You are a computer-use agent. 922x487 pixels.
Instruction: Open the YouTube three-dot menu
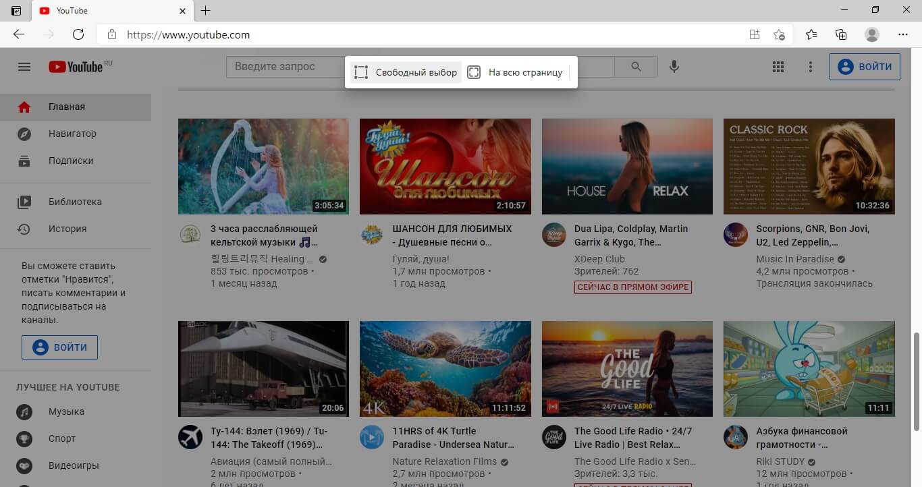(810, 66)
